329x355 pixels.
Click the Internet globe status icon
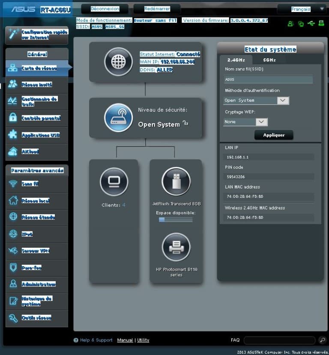(x=118, y=61)
